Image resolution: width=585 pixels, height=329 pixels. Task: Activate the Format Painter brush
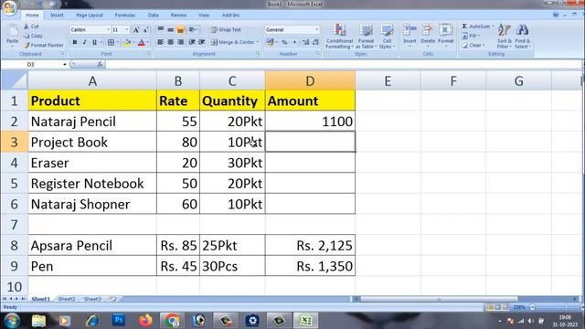[27, 45]
